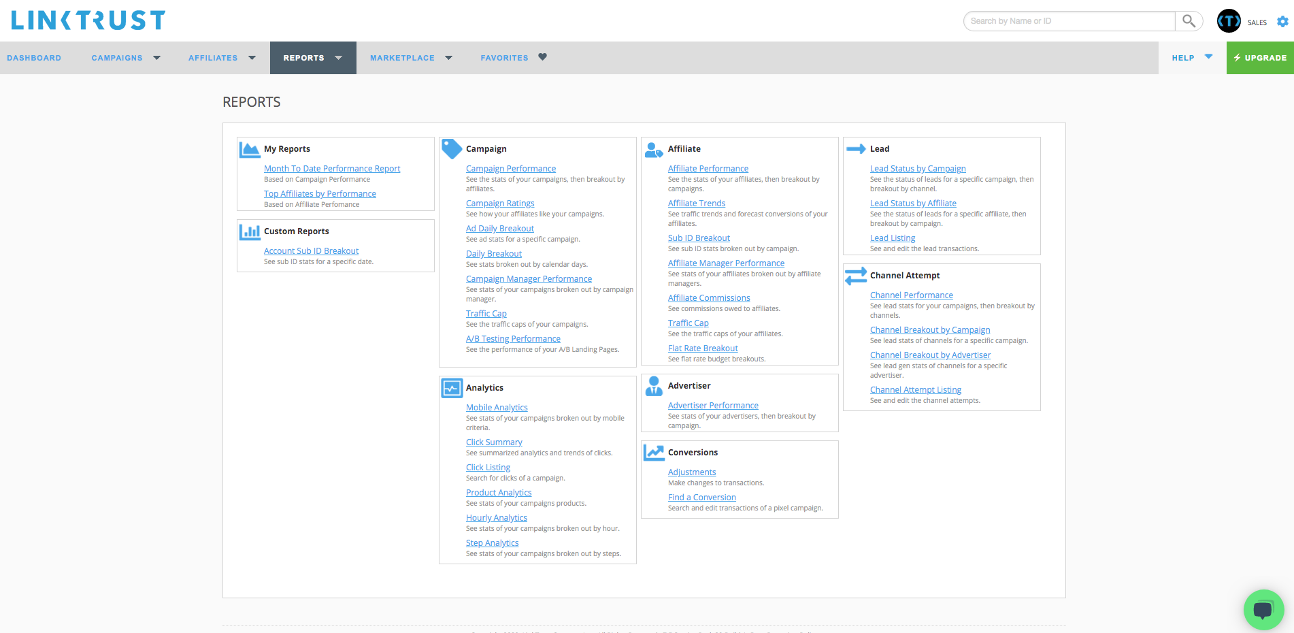Open the Click Listing report
The width and height of the screenshot is (1294, 633).
point(488,468)
